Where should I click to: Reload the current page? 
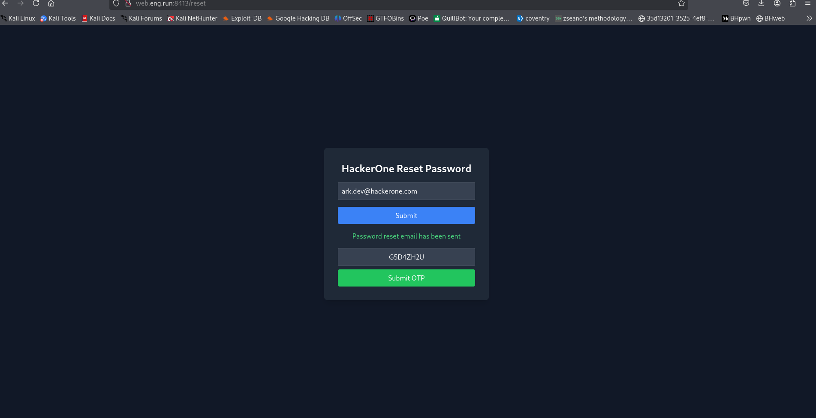tap(36, 3)
